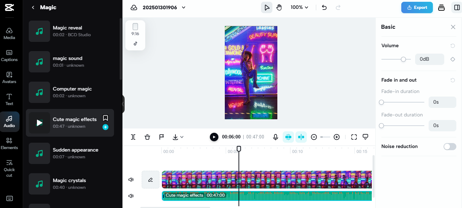Open the download options dropdown
462x208 pixels.
coord(178,137)
